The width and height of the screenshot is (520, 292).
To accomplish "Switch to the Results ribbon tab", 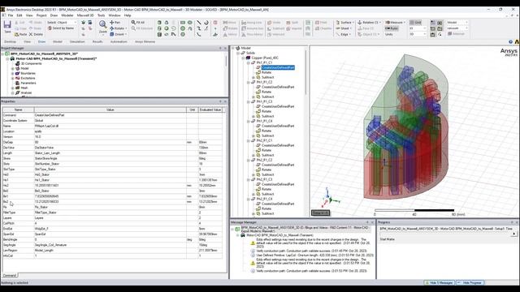I will (x=97, y=41).
